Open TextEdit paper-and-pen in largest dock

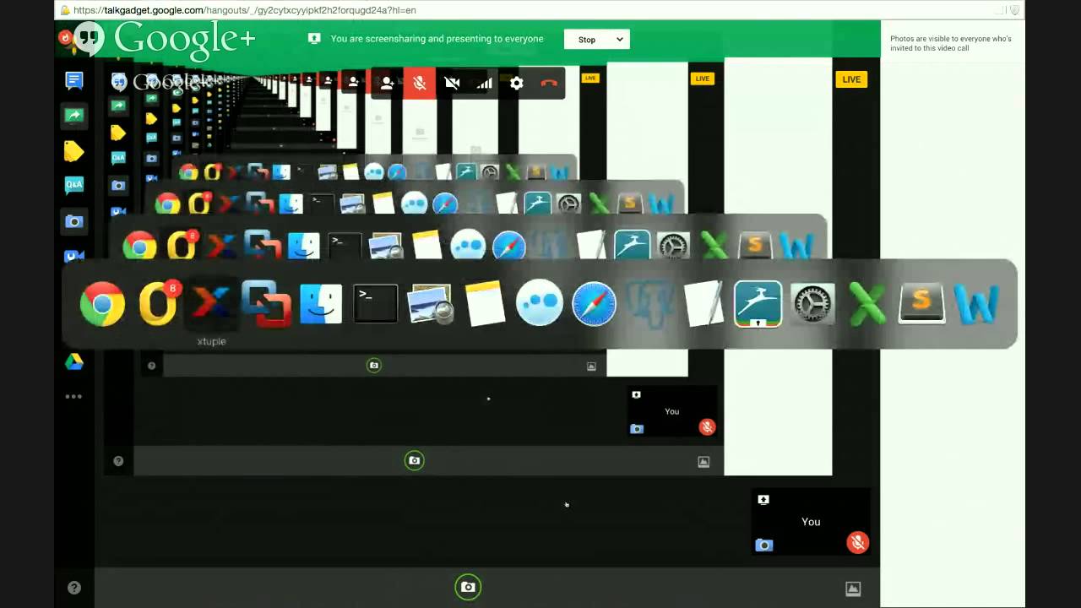703,303
